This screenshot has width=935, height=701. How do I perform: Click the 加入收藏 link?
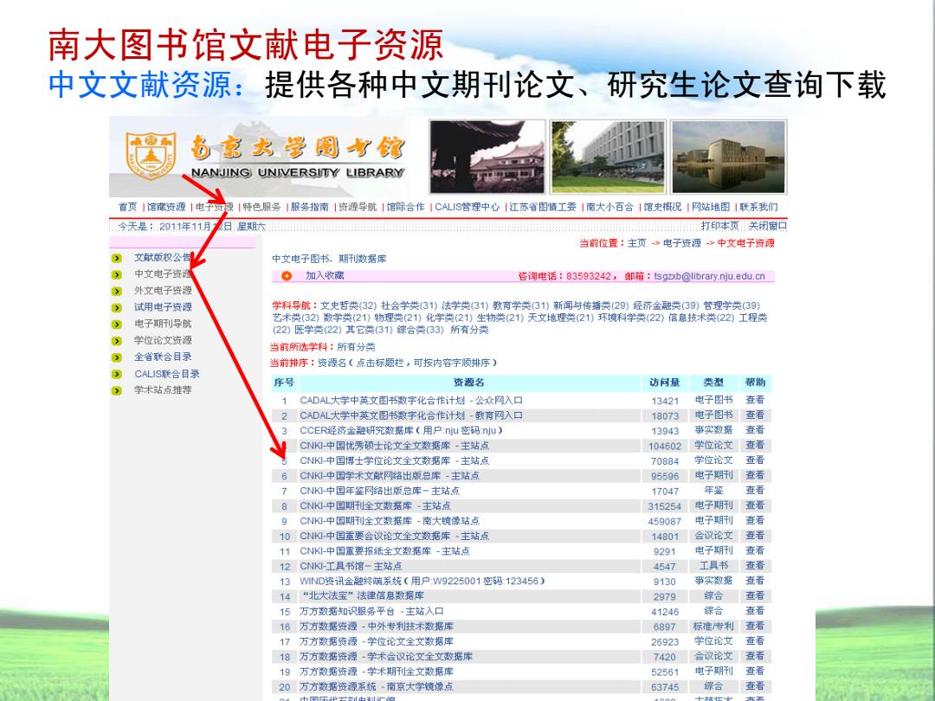coord(325,275)
